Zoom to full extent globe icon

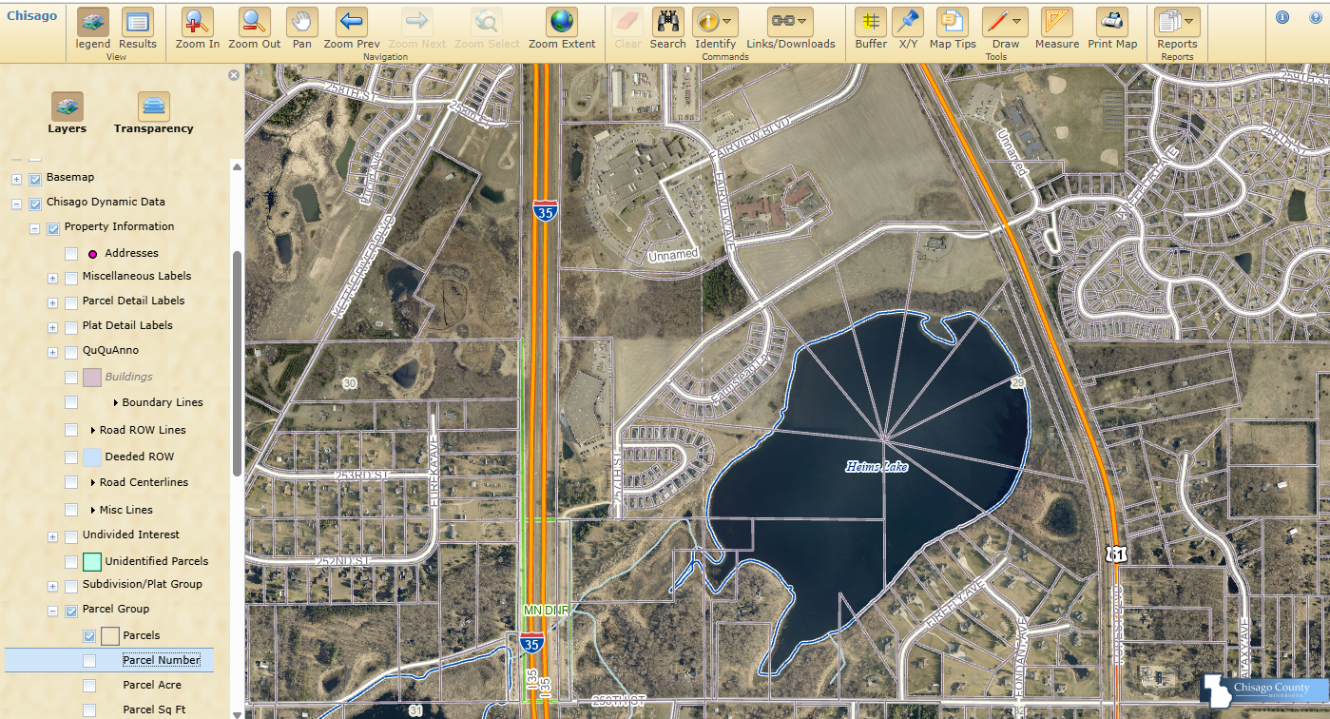(x=562, y=29)
